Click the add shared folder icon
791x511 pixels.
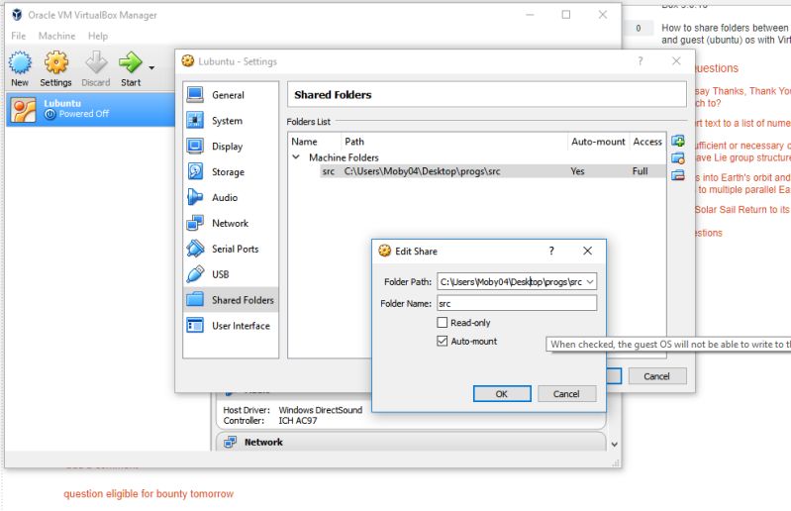pyautogui.click(x=678, y=141)
